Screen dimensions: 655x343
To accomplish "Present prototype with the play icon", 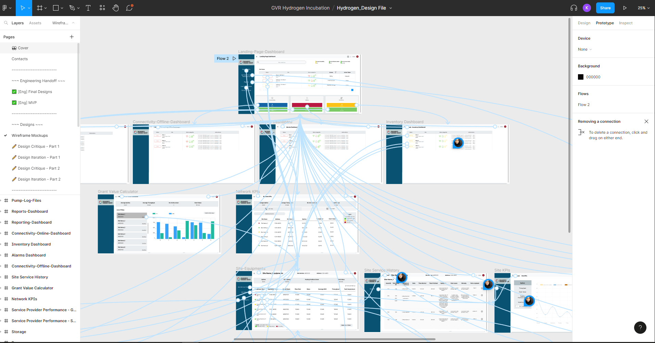I will [625, 8].
